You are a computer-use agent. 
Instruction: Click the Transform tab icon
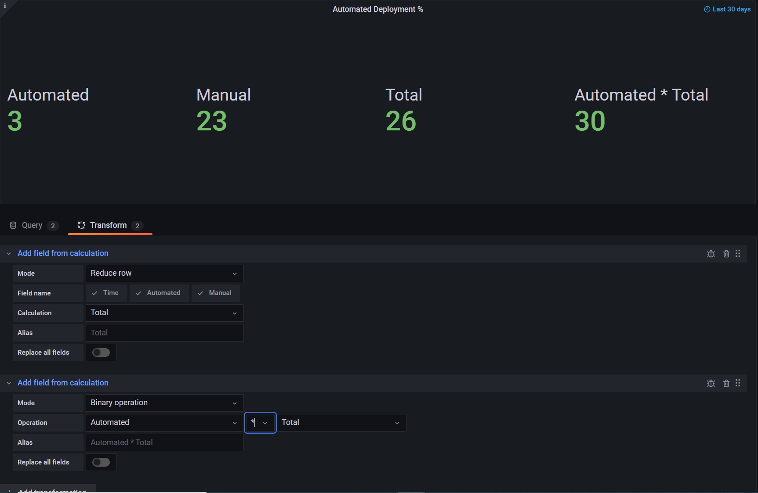[x=81, y=225]
